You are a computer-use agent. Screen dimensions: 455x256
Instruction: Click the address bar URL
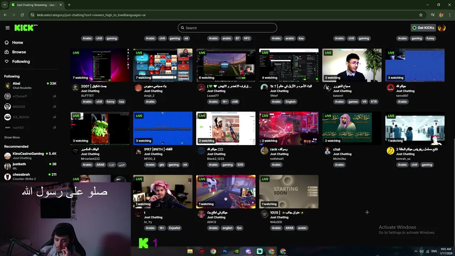click(91, 15)
